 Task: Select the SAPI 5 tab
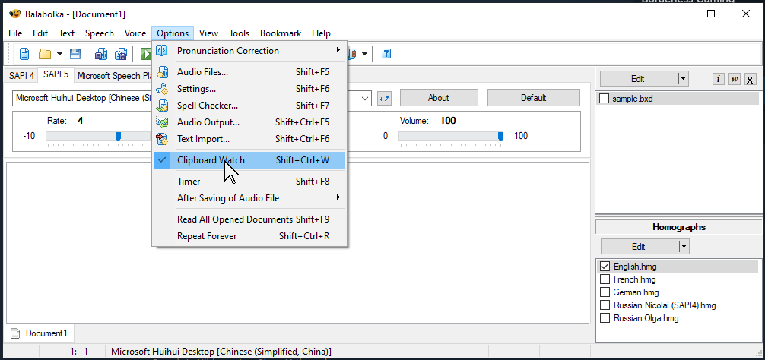(x=56, y=74)
